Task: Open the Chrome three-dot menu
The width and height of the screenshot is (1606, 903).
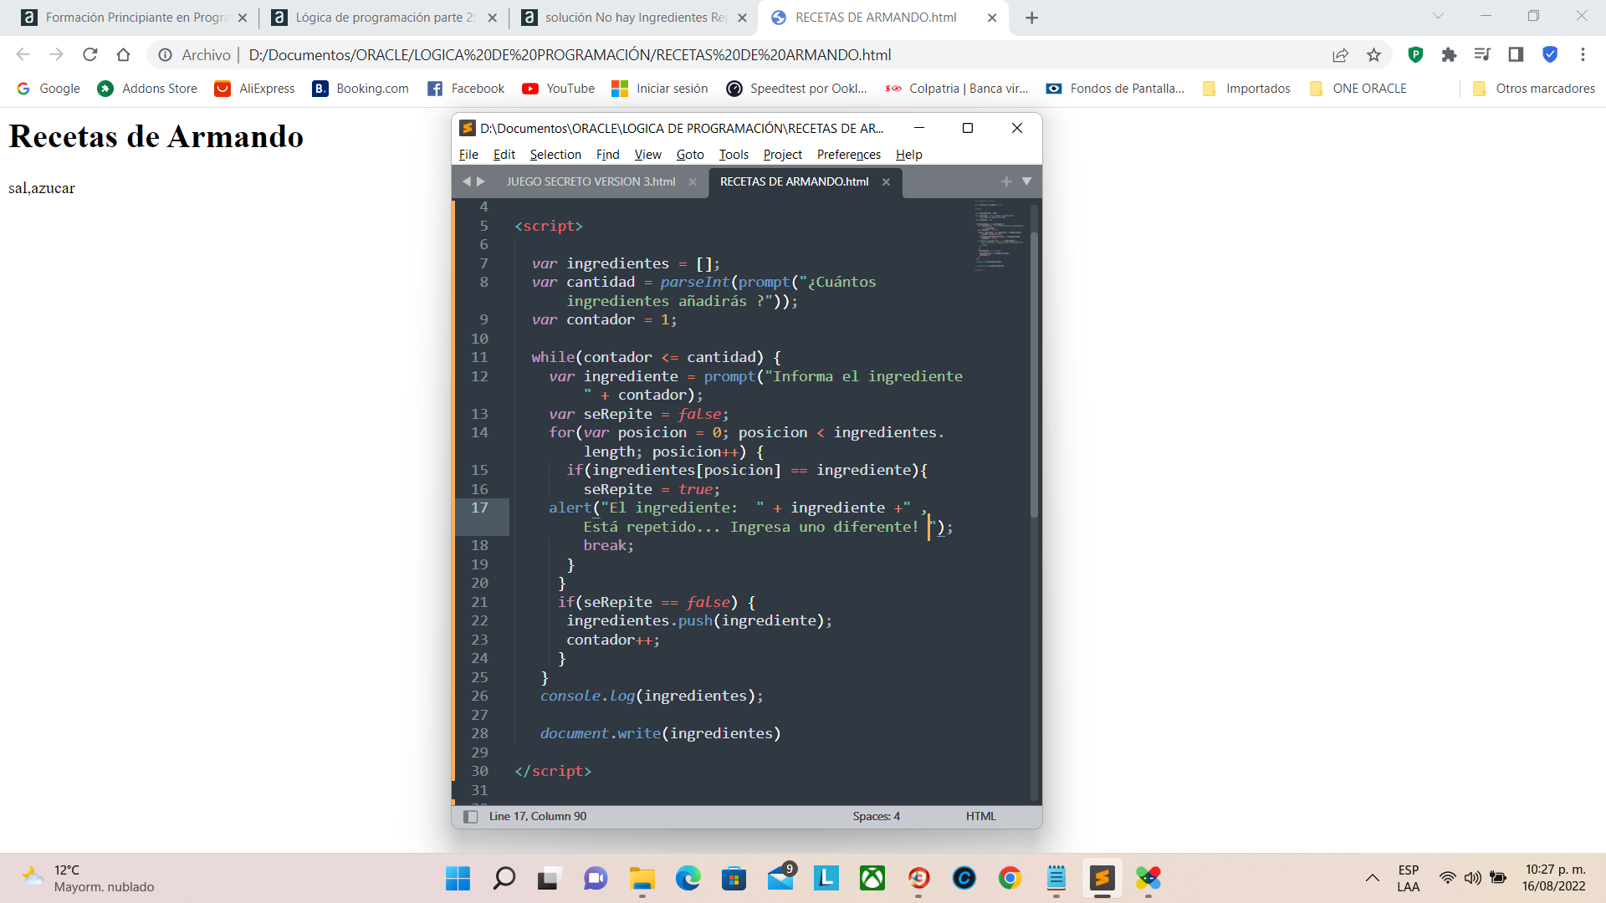Action: coord(1583,55)
